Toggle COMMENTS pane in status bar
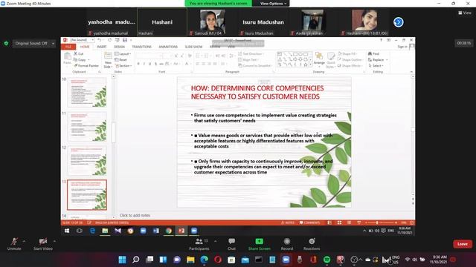 pyautogui.click(x=309, y=222)
